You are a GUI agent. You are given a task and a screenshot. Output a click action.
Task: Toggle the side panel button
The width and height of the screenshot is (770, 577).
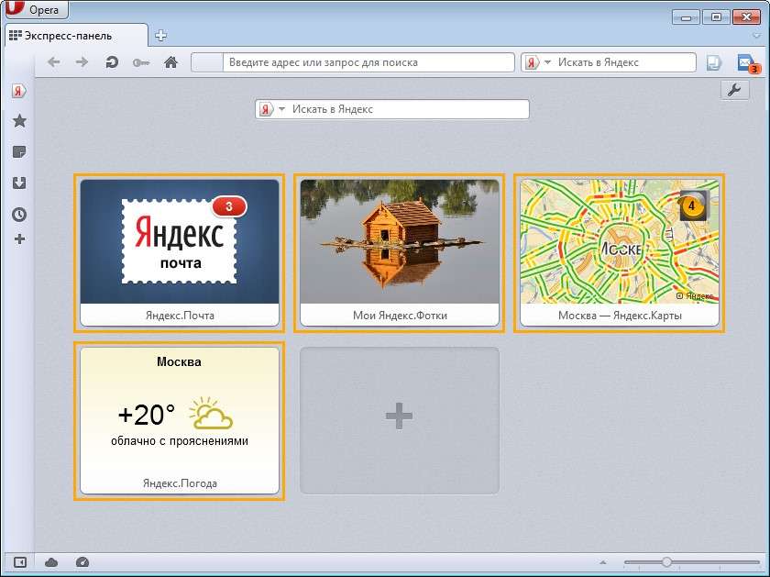(19, 561)
